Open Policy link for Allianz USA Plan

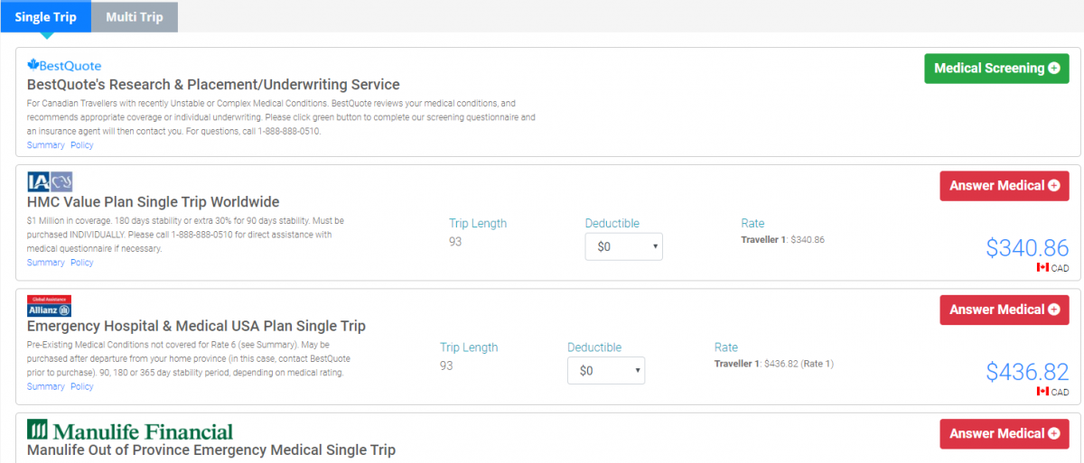81,386
